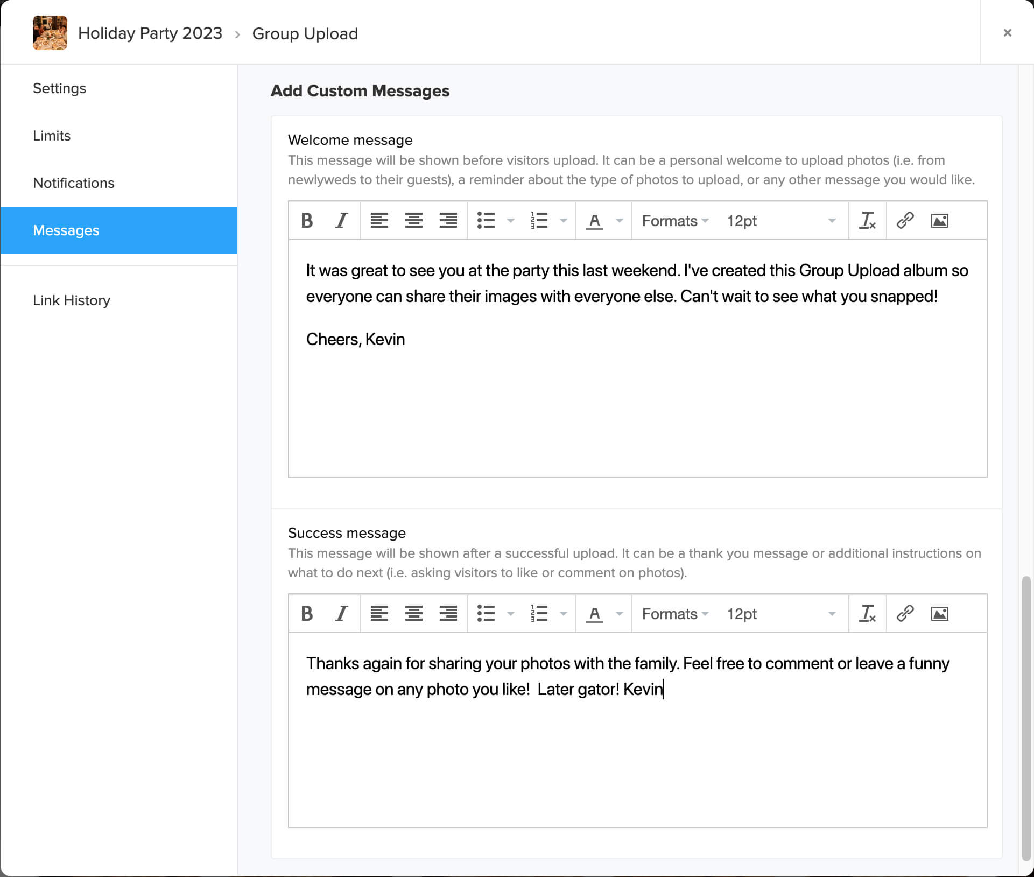Click inside the Success message text area

(x=637, y=754)
